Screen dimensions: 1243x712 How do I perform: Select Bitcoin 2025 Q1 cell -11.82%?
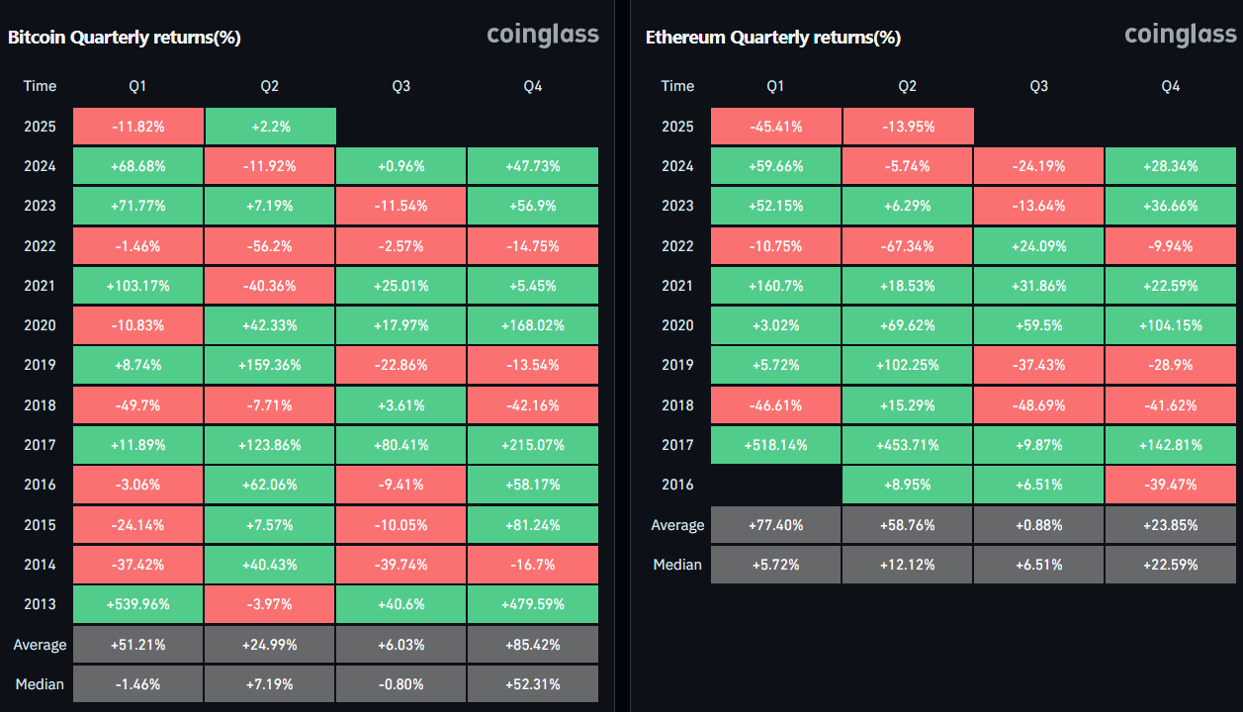138,127
